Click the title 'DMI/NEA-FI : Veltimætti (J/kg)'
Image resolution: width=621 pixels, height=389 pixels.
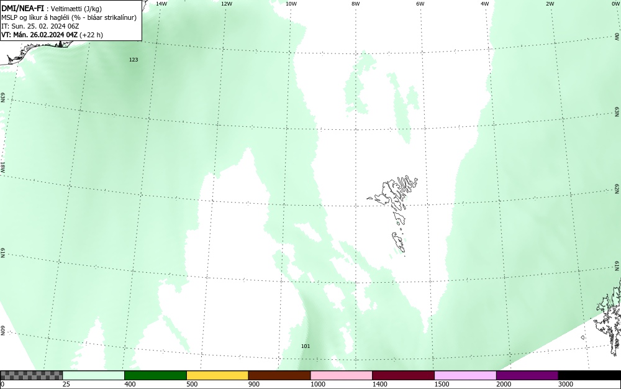pyautogui.click(x=52, y=9)
